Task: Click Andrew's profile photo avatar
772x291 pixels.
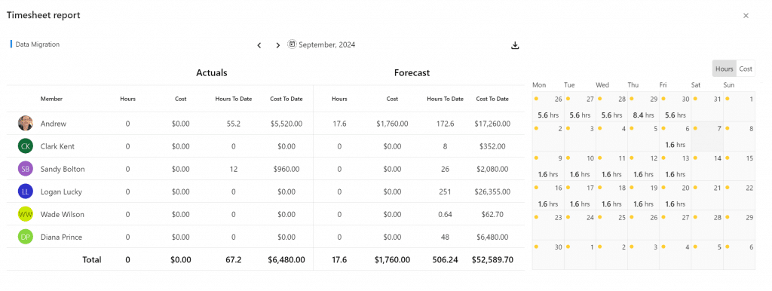Action: (x=25, y=123)
